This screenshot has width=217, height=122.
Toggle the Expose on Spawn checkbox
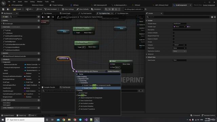[174, 39]
